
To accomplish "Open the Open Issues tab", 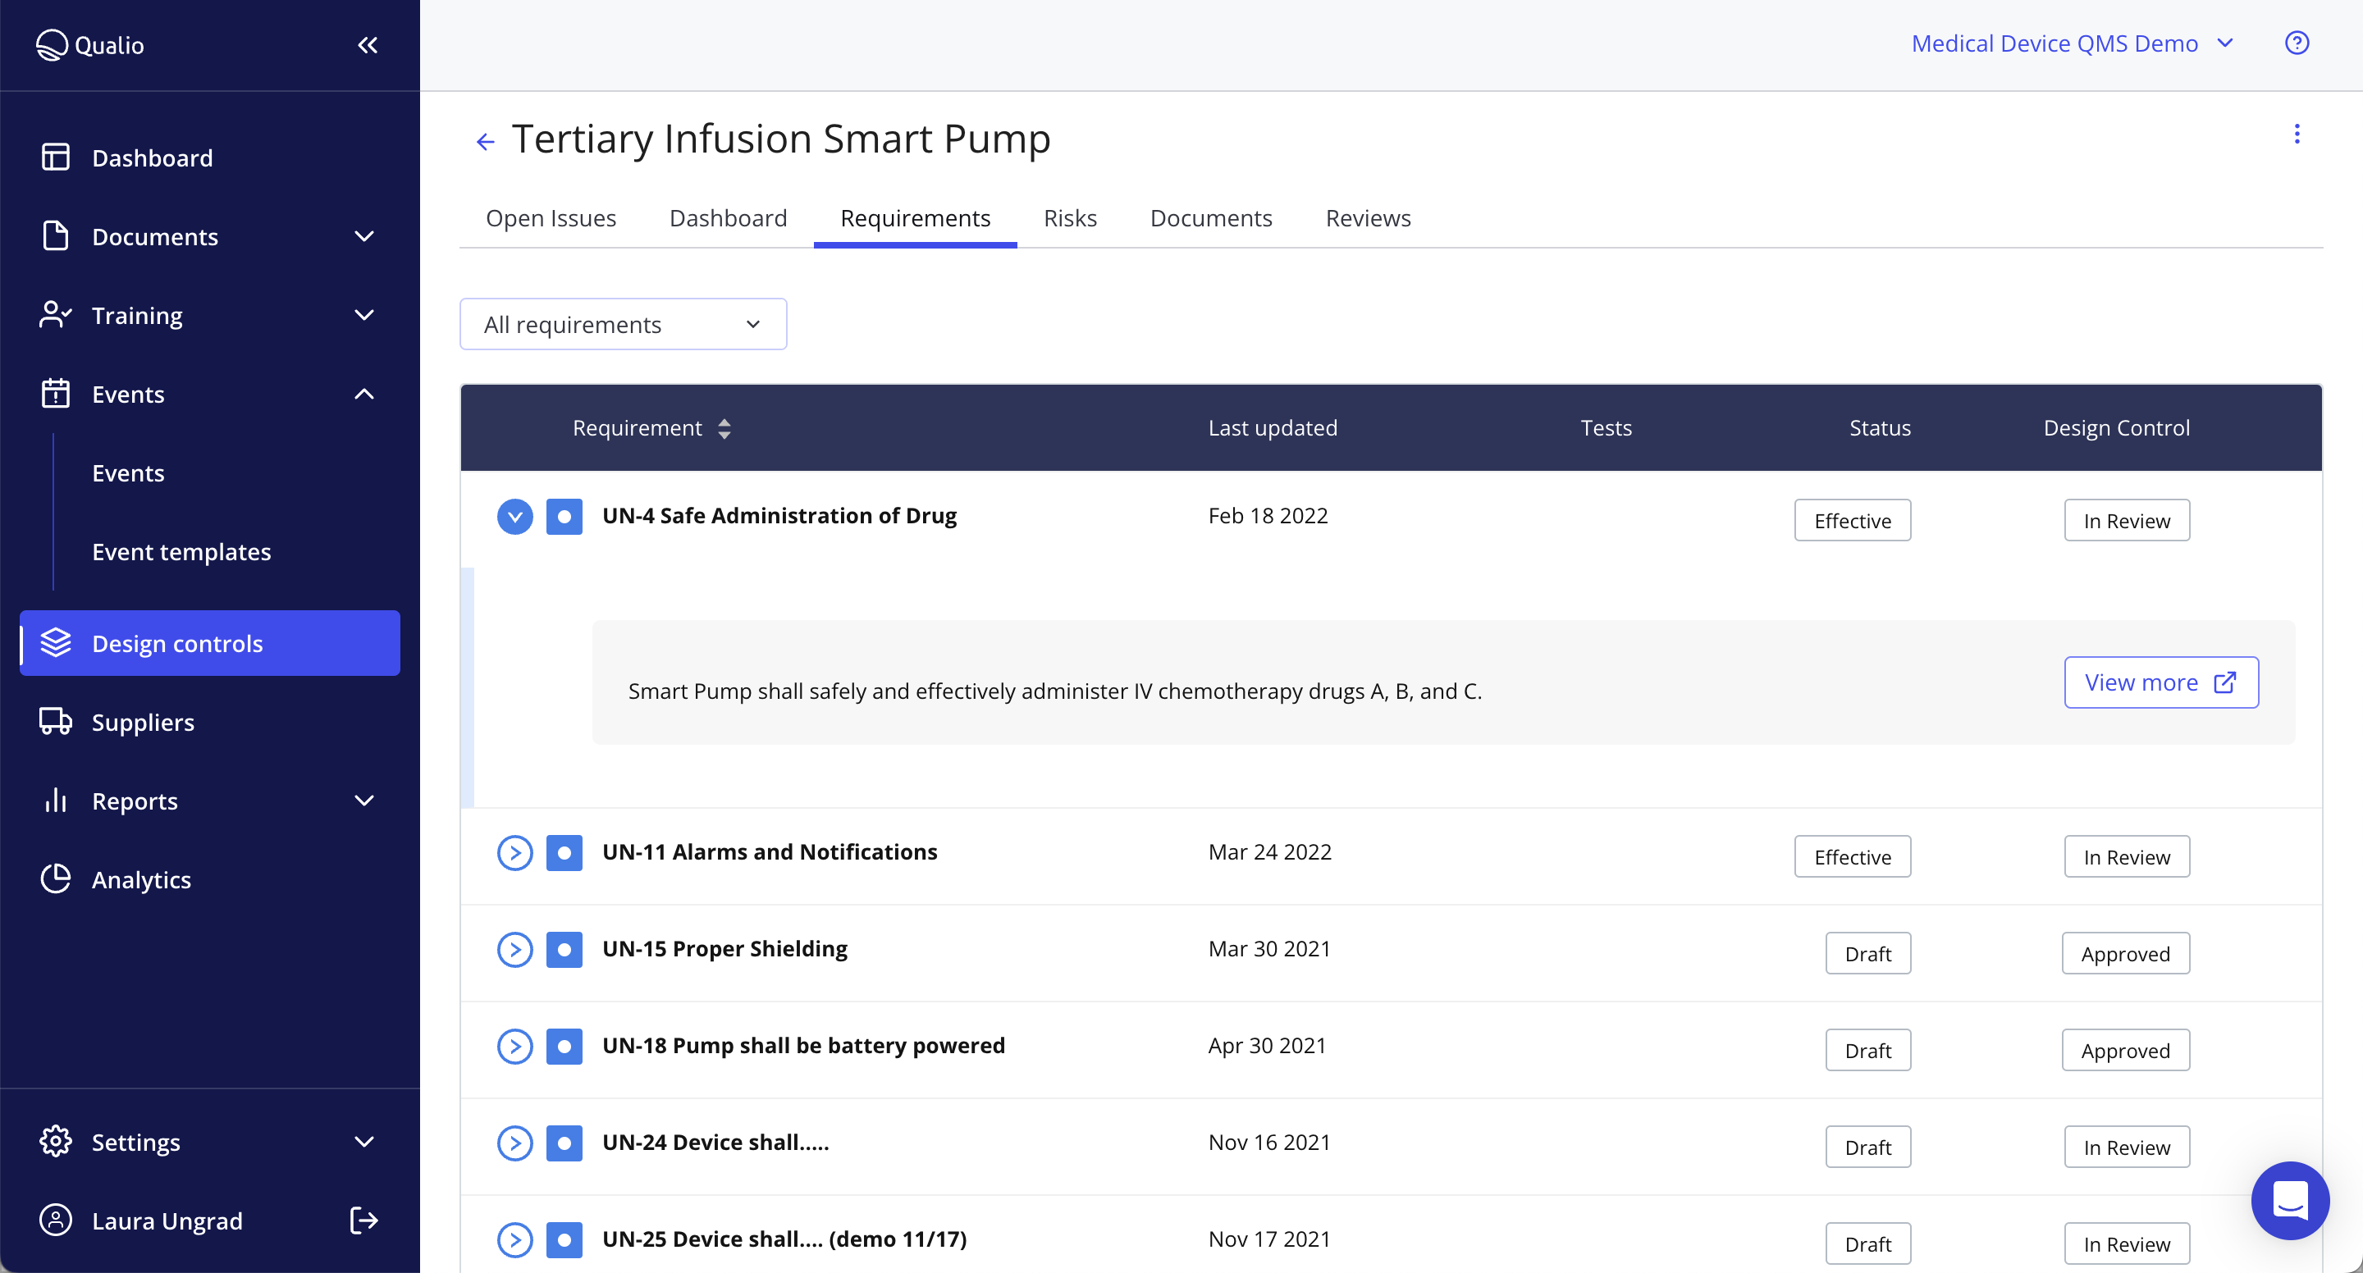I will tap(551, 218).
